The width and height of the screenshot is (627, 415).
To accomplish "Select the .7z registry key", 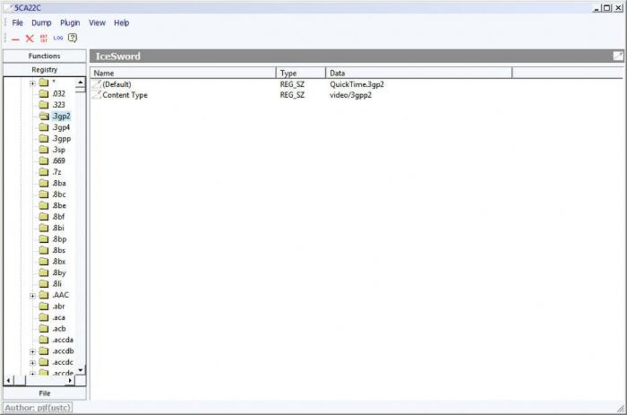I will (x=57, y=172).
